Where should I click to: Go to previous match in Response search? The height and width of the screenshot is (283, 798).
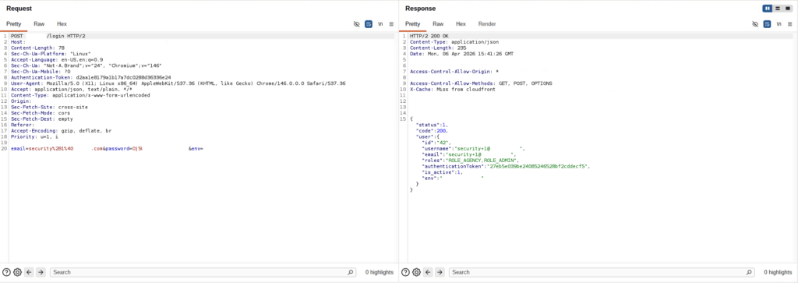[x=428, y=272]
